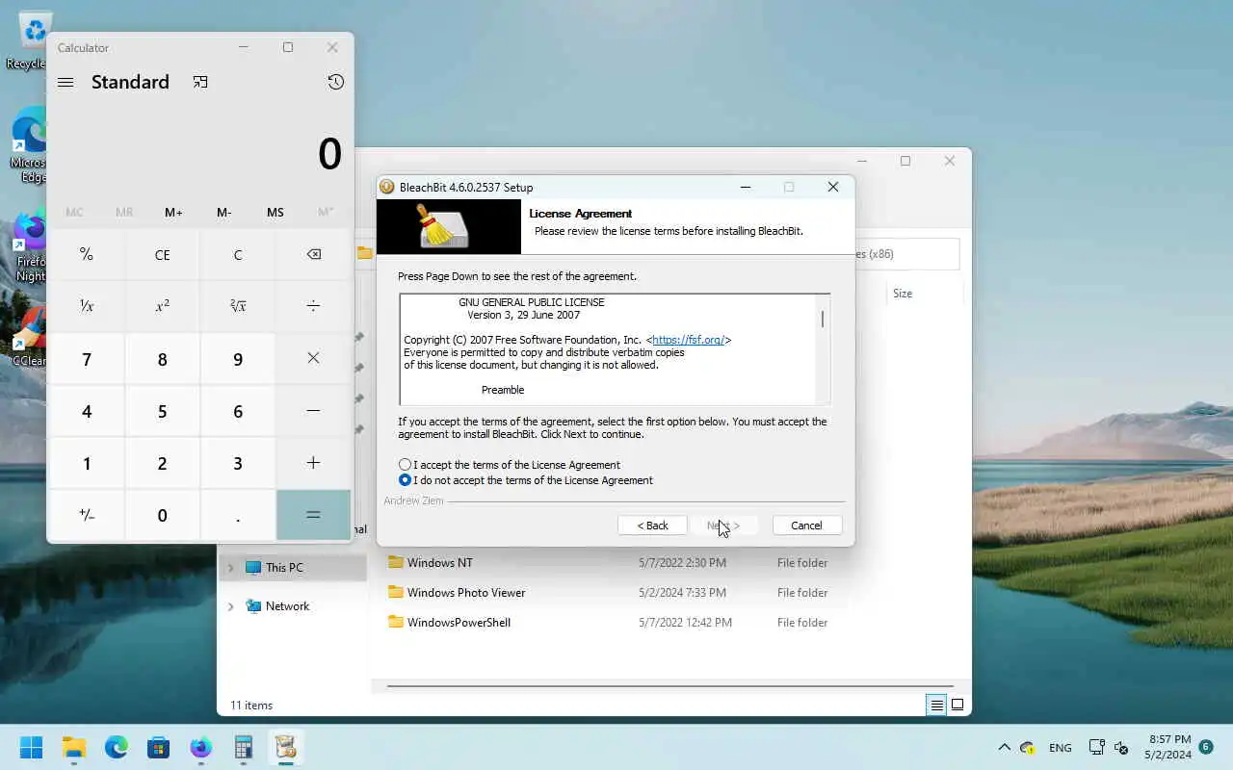This screenshot has height=770, width=1233.
Task: Open Calculator history icon
Action: pos(335,83)
